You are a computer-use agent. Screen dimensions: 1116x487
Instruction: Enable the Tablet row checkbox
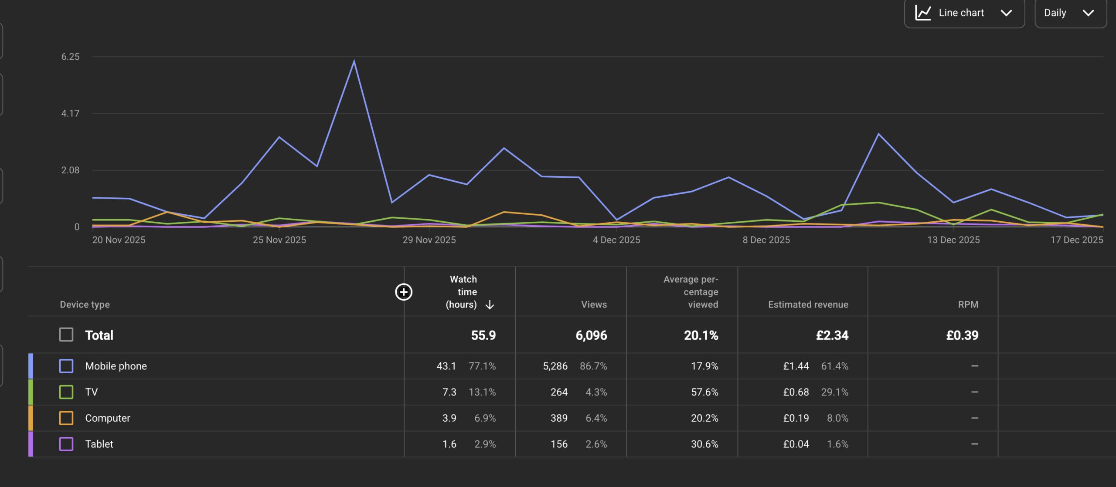pos(66,444)
